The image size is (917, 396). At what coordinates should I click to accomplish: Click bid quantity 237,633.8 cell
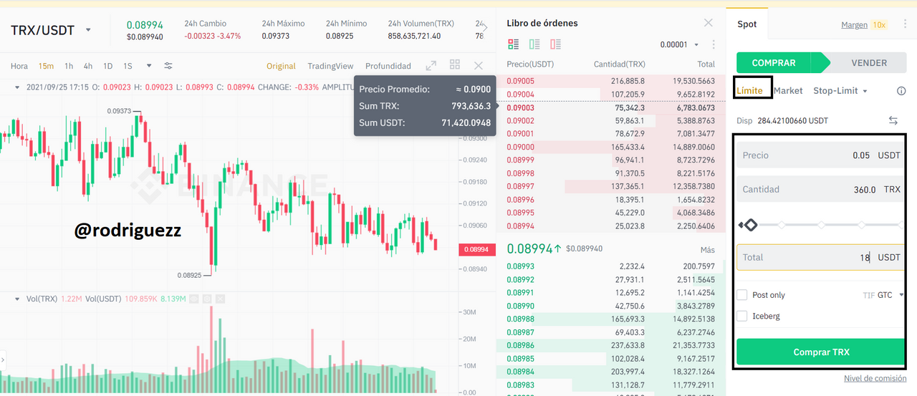coord(628,346)
